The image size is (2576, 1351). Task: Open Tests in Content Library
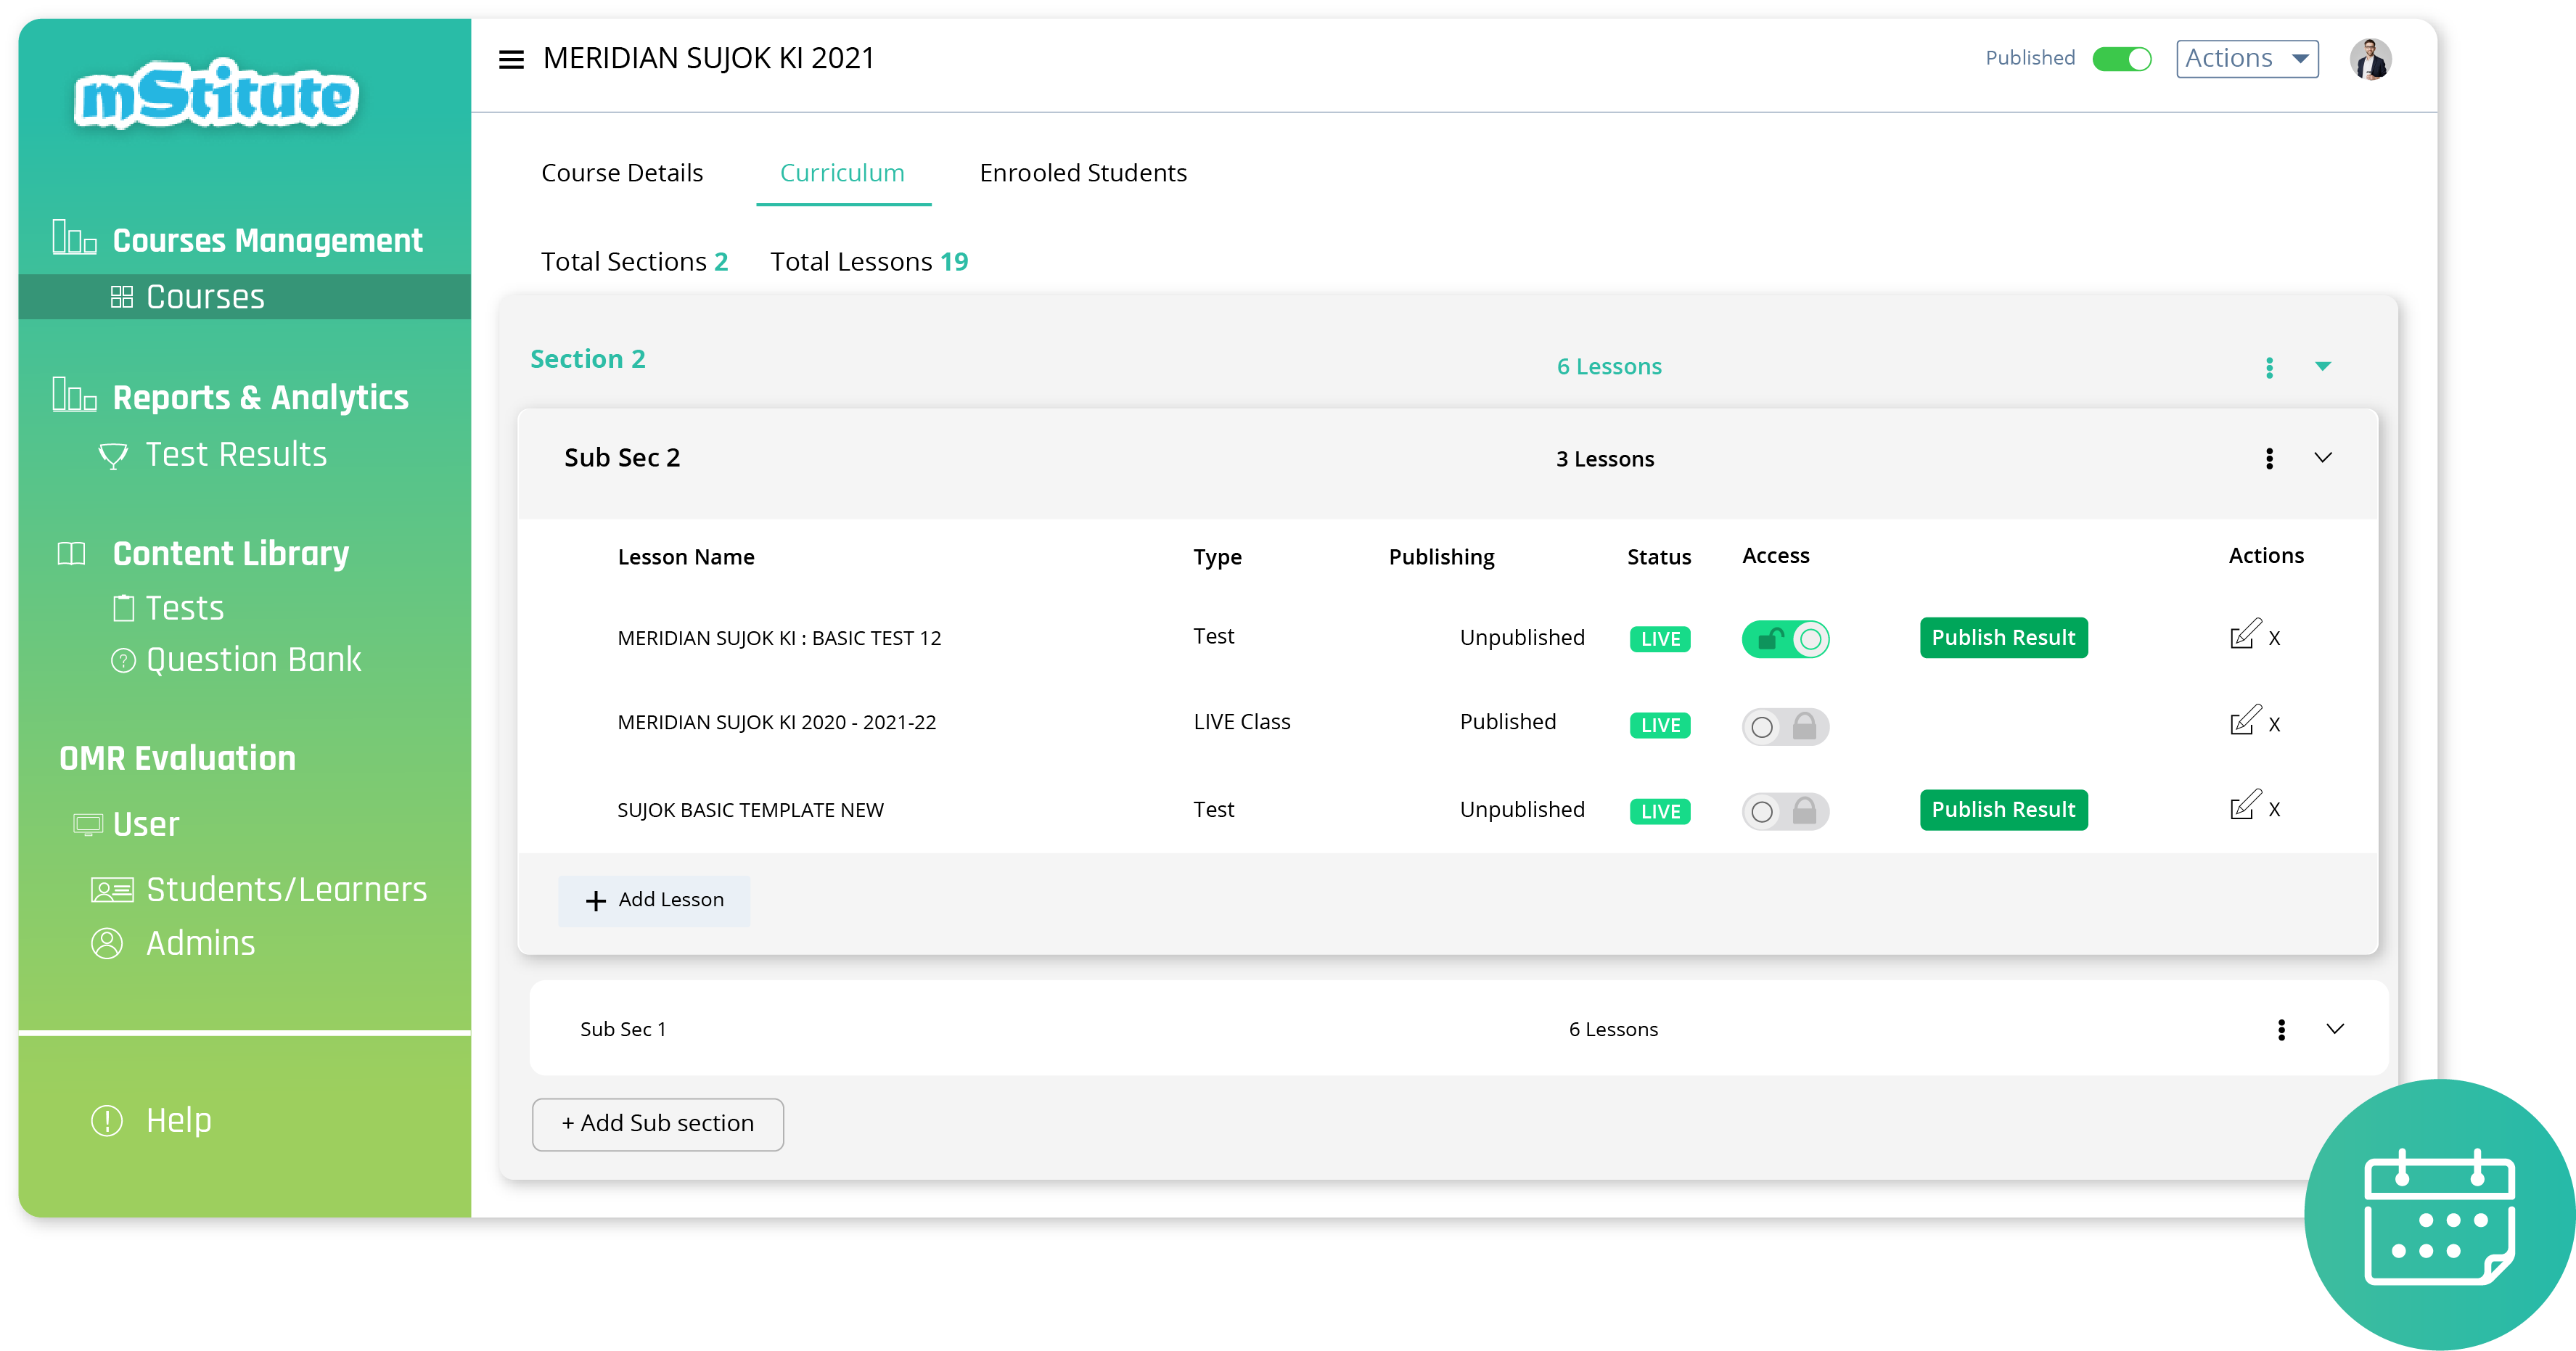coord(185,608)
